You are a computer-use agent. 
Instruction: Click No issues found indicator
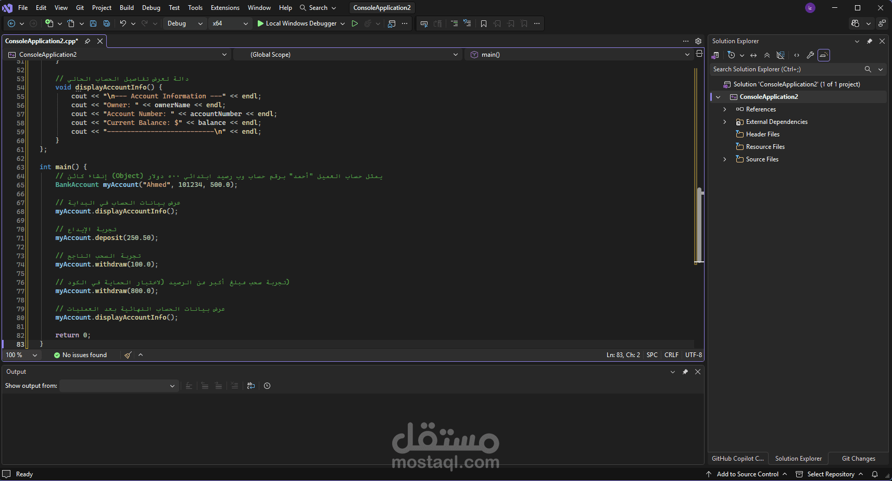80,355
